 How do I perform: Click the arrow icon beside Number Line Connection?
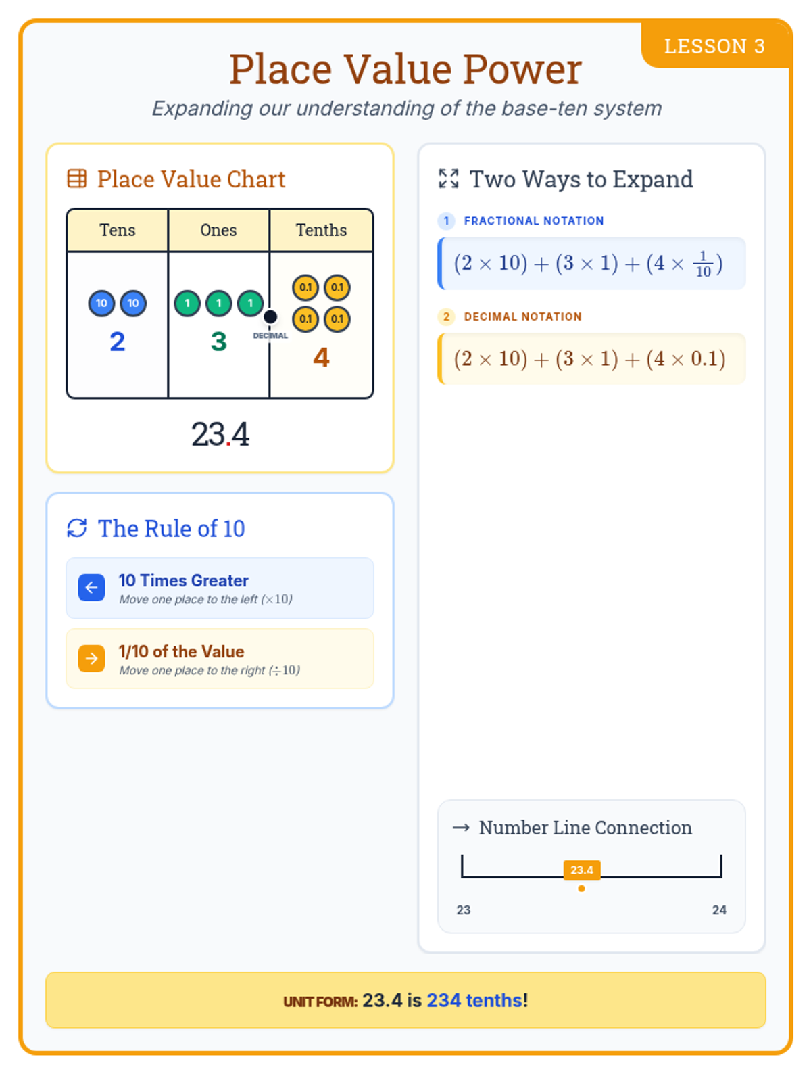click(x=461, y=828)
